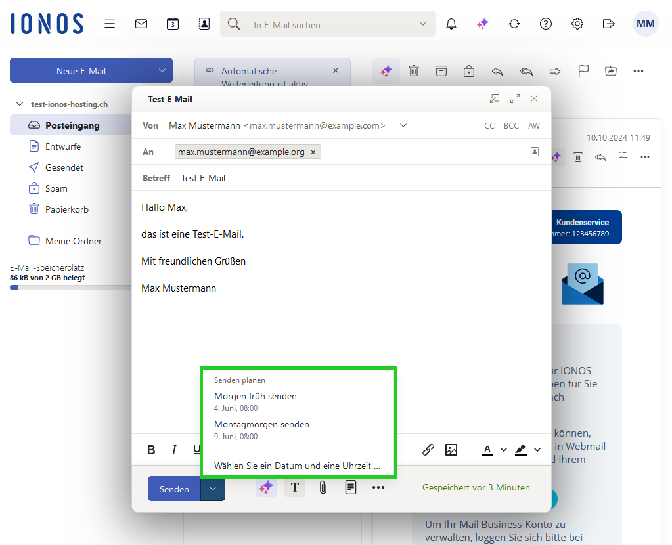
Task: Choose highlight color marker button
Action: (x=521, y=450)
